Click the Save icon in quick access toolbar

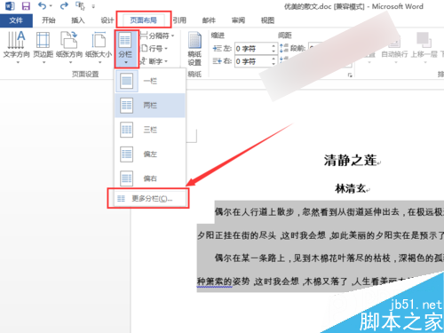pos(26,5)
